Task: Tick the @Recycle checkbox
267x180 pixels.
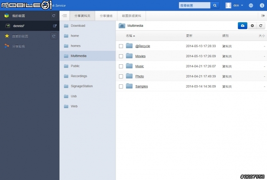Action: tap(121, 46)
